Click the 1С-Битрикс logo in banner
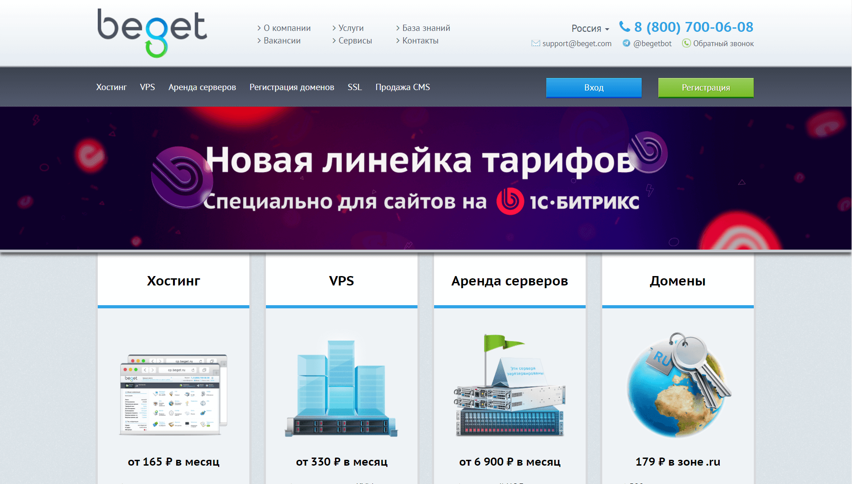Screen dimensions: 852x484 (568, 202)
